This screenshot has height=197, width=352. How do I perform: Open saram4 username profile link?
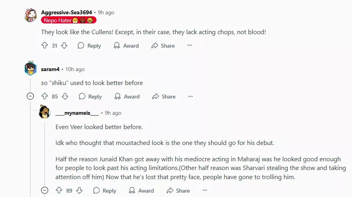tap(50, 69)
